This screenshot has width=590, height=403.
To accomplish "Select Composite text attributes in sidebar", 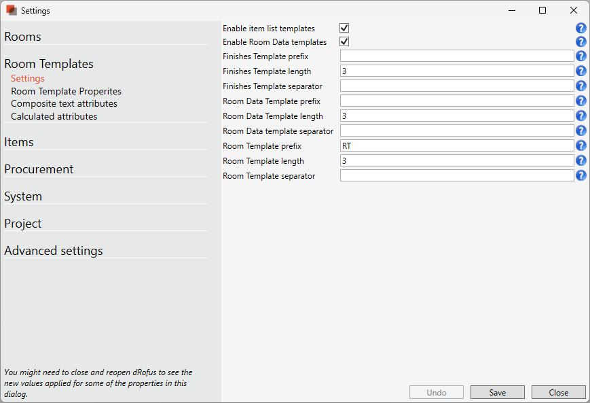I will coord(64,104).
